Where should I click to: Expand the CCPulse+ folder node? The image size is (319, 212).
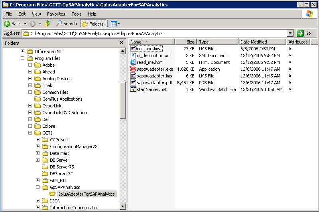pyautogui.click(x=38, y=140)
